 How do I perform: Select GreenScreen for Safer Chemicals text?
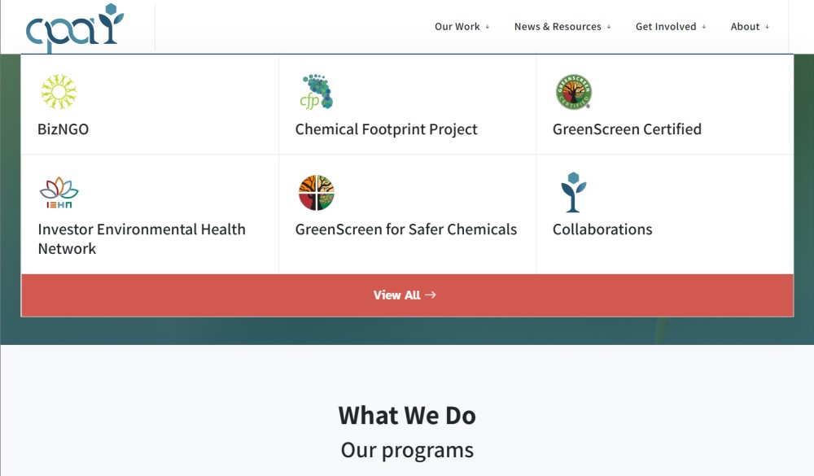pos(406,229)
